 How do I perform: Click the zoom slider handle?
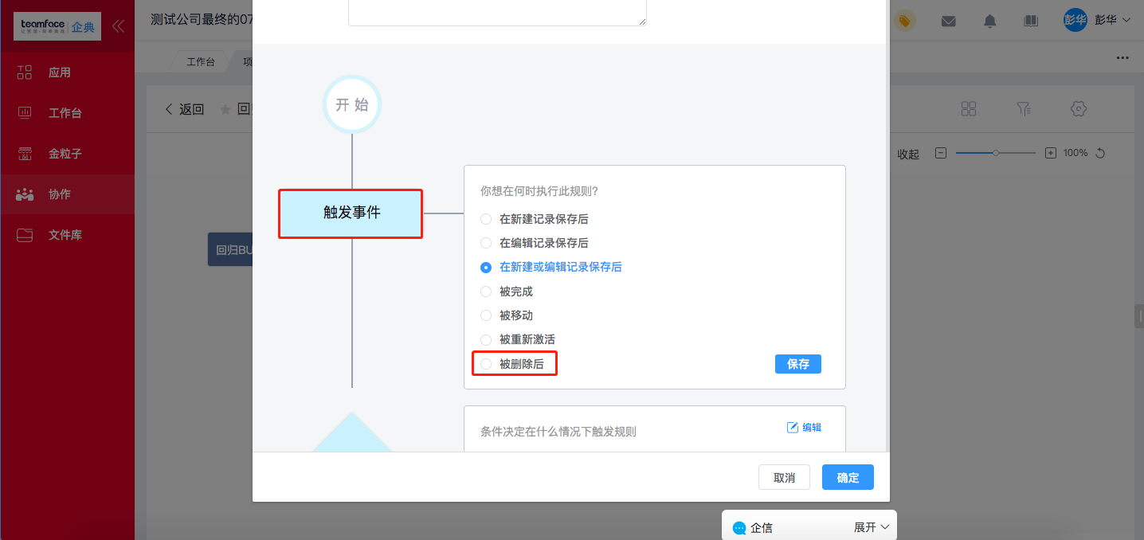click(995, 153)
